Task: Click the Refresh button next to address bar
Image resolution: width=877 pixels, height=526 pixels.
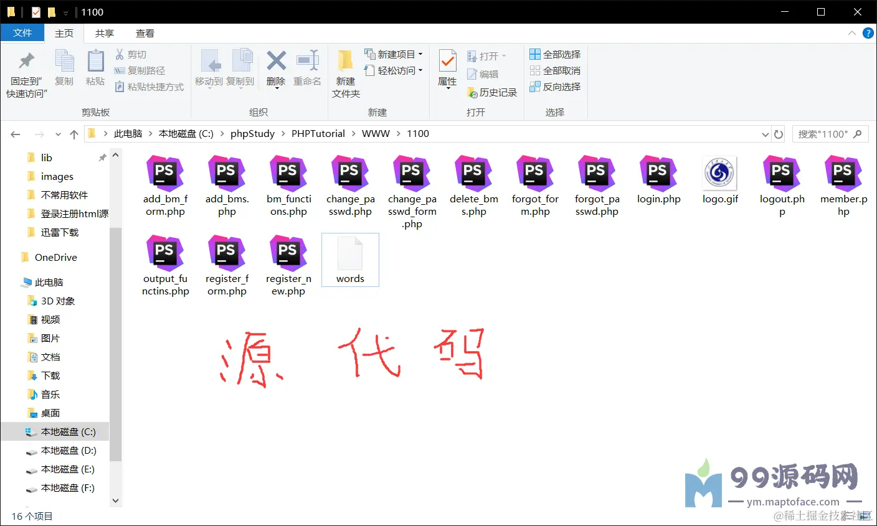Action: click(779, 134)
